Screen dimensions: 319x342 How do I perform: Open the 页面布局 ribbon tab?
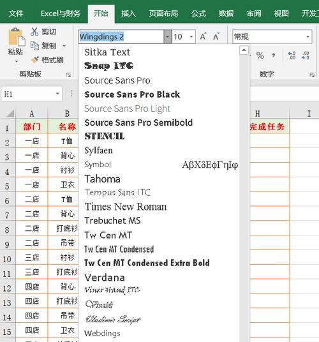tap(163, 13)
